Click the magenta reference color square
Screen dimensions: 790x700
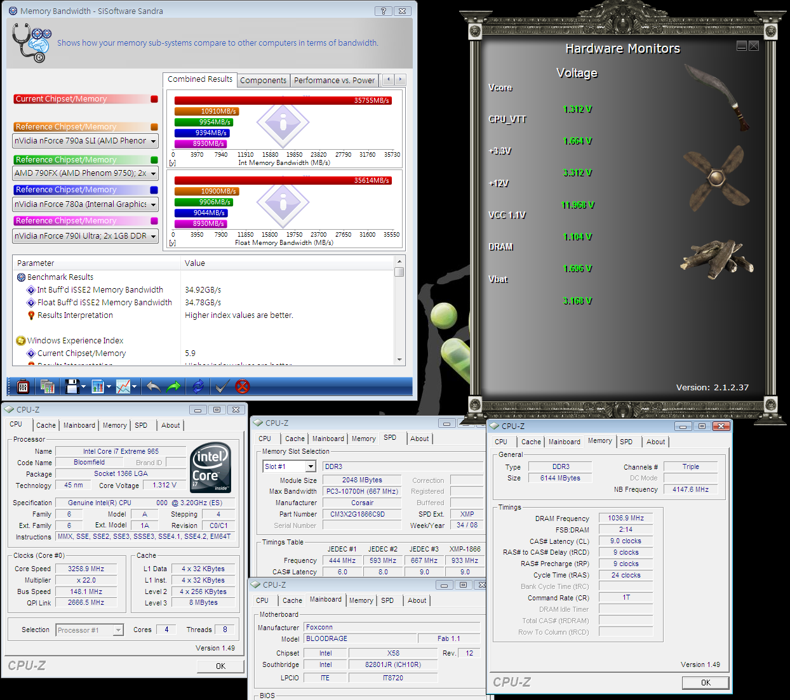coord(154,221)
